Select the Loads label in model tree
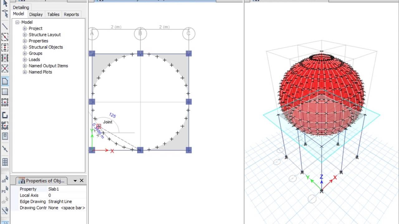 [x=34, y=59]
